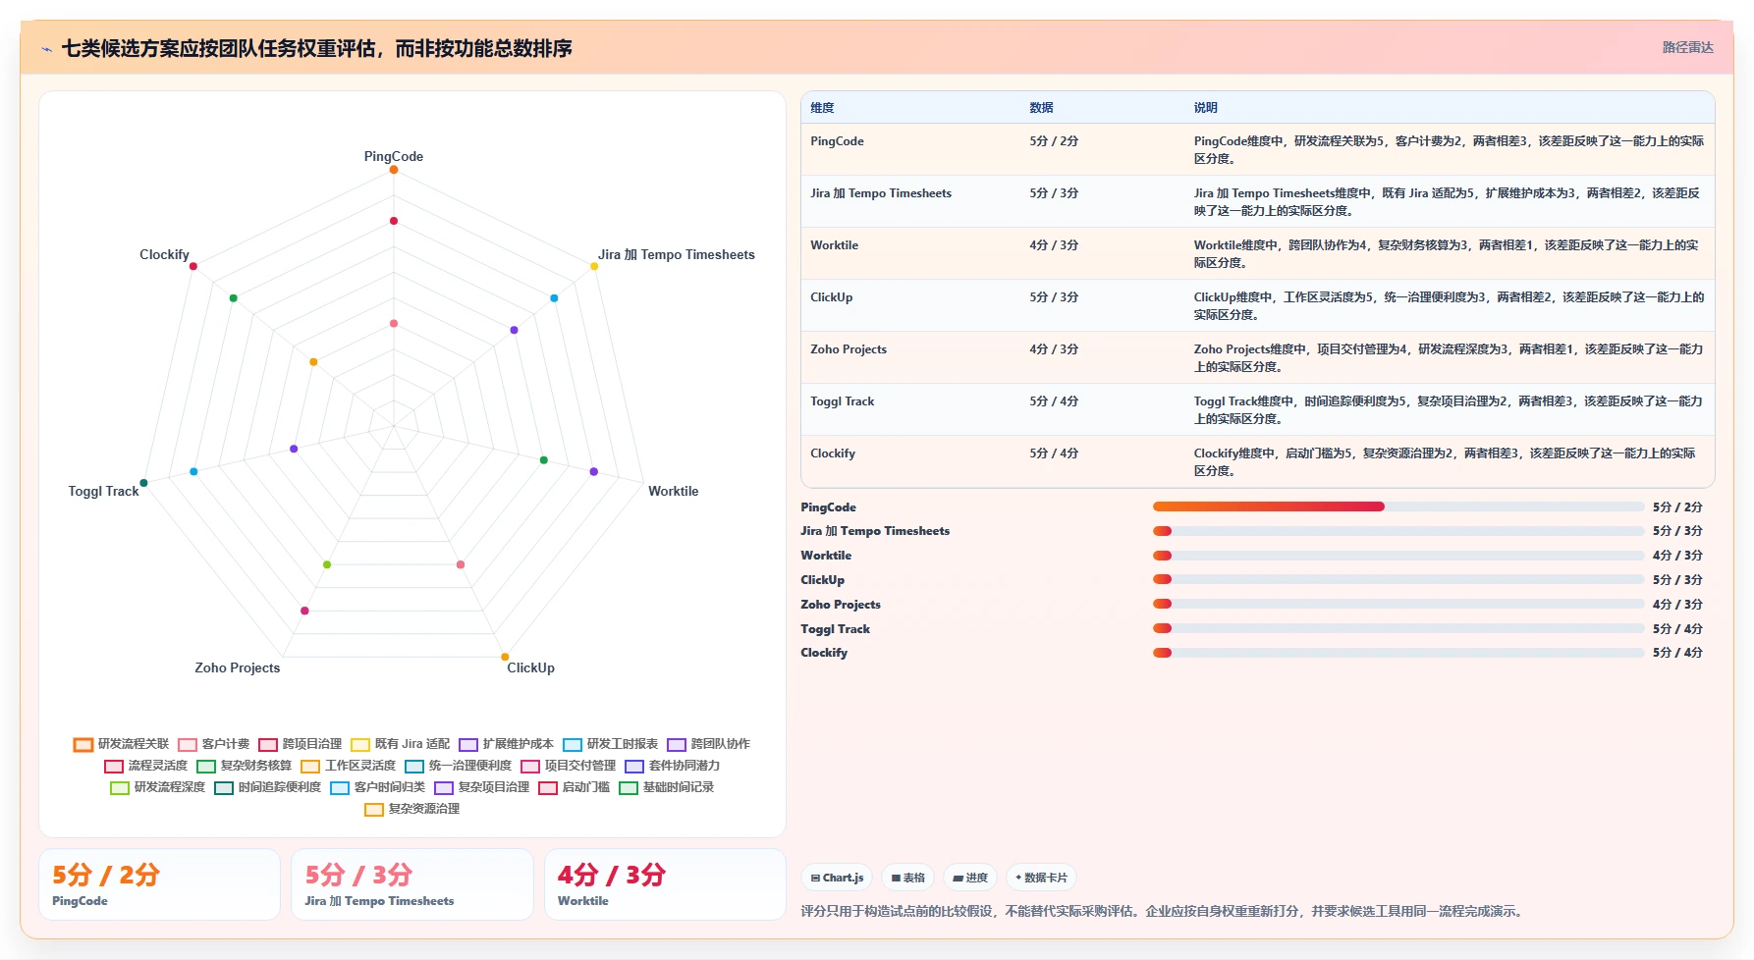Click the PingCode progress bar

(x=1398, y=507)
